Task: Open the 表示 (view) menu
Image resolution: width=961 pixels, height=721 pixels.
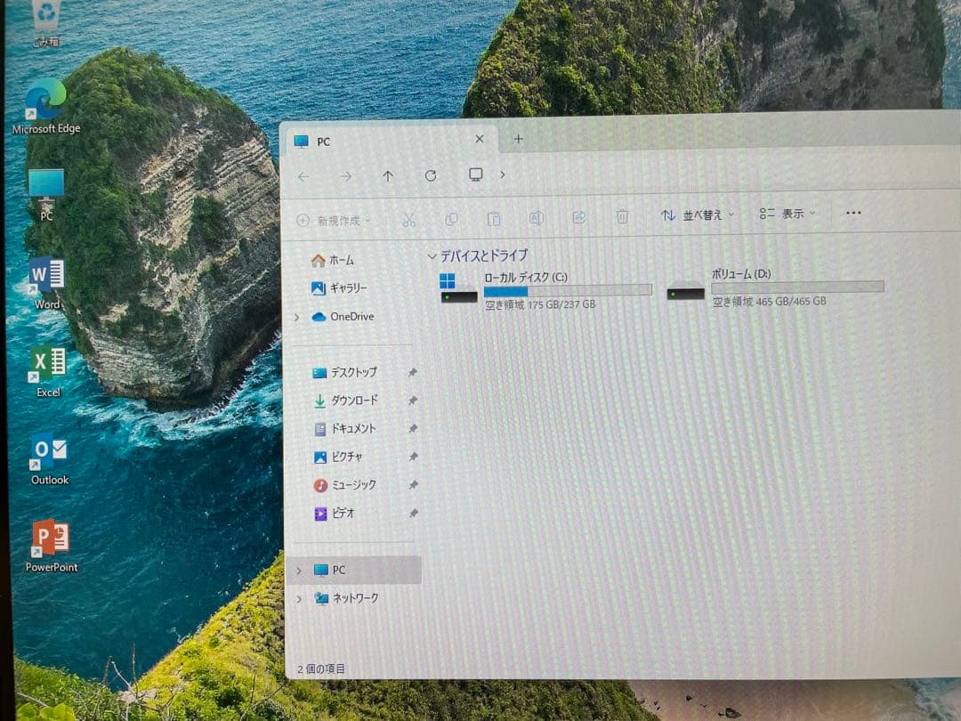Action: (787, 214)
